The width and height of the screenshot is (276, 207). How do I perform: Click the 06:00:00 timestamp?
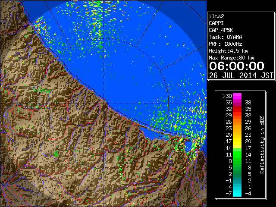click(x=237, y=66)
